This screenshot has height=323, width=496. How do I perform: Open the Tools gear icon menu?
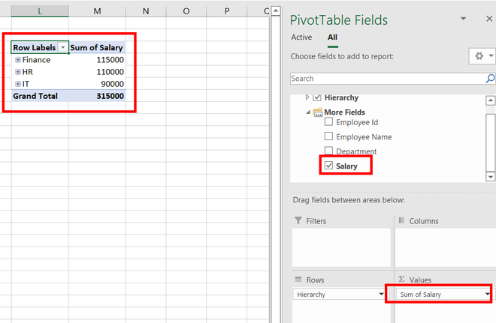click(482, 56)
